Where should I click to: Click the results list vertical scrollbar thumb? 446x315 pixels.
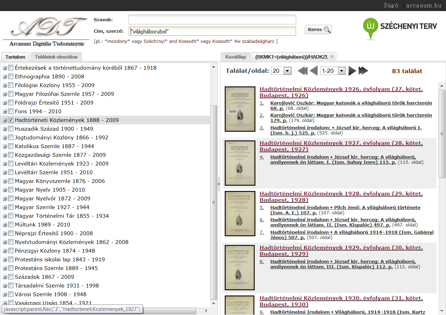[442, 134]
